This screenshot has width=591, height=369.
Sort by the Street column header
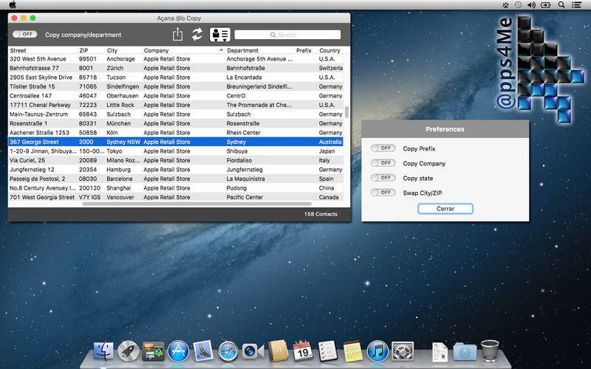[18, 50]
